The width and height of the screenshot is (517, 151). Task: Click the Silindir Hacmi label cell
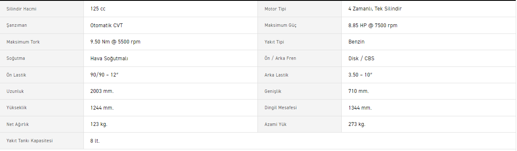click(42, 9)
